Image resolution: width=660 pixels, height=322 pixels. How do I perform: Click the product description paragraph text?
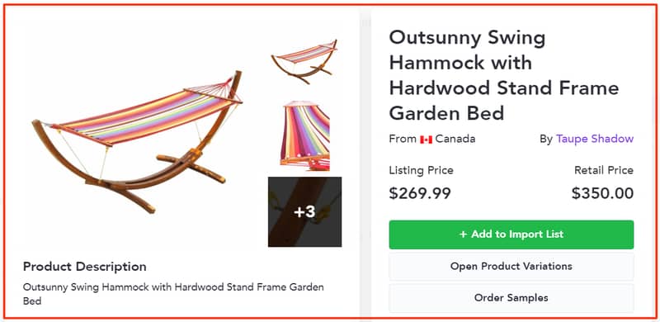pyautogui.click(x=173, y=294)
